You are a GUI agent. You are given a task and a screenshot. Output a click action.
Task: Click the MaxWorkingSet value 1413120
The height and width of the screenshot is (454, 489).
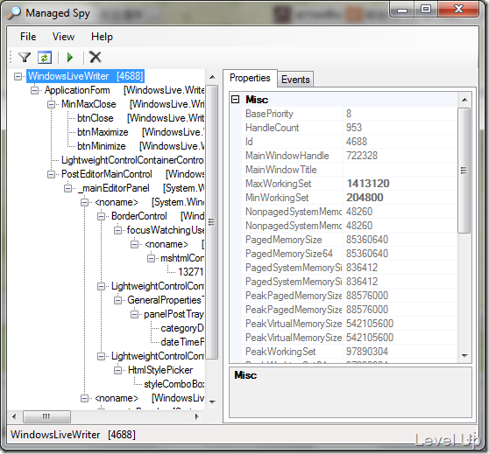click(368, 184)
